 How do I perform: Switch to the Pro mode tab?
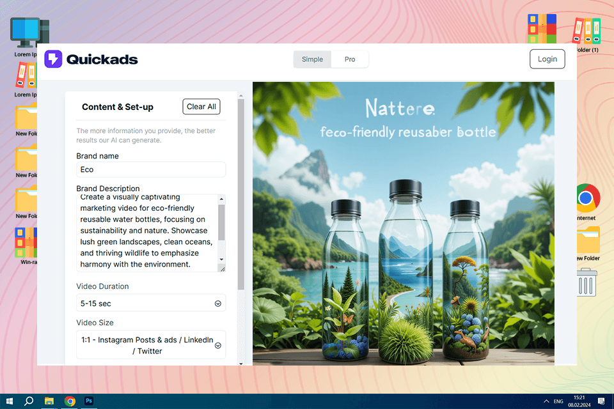350,59
